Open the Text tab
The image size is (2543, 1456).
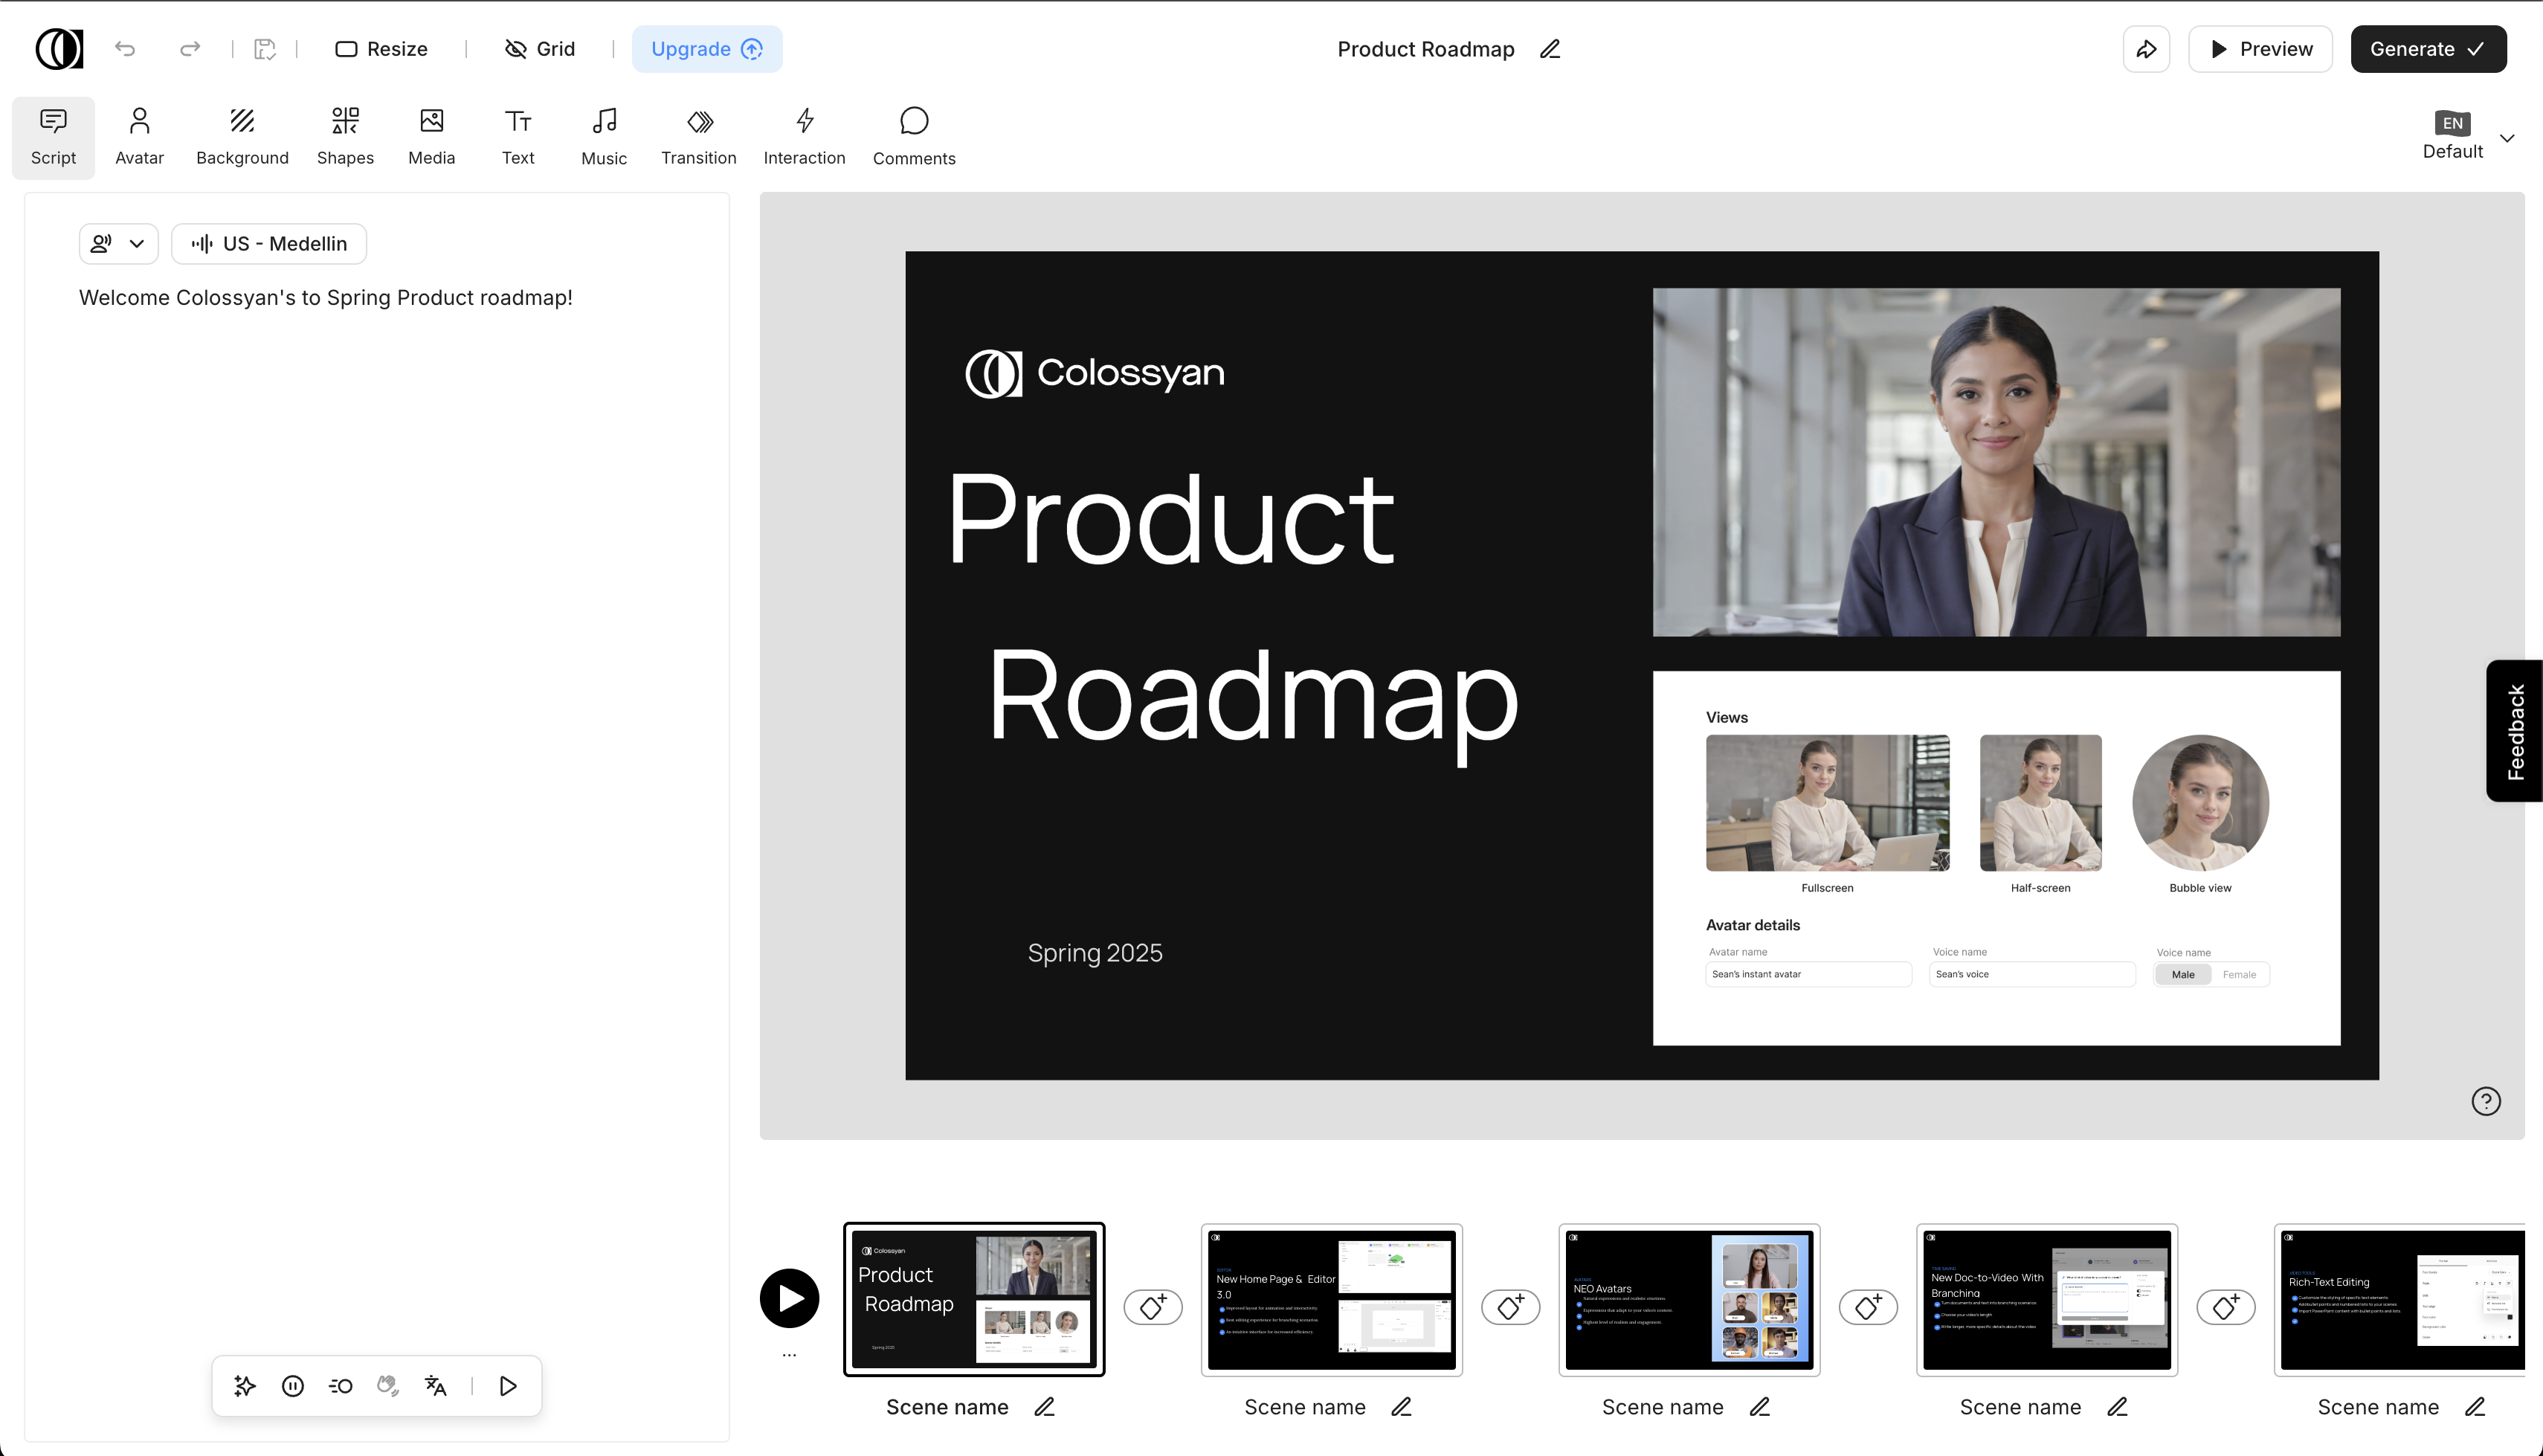coord(518,137)
